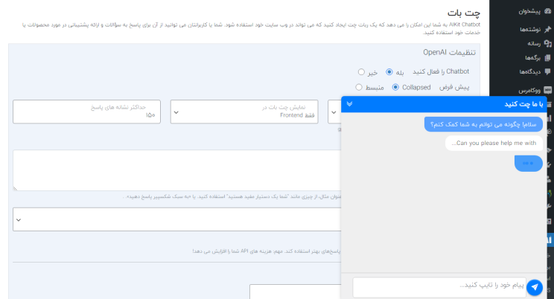Send the chat message with paper plane button

[x=535, y=287]
